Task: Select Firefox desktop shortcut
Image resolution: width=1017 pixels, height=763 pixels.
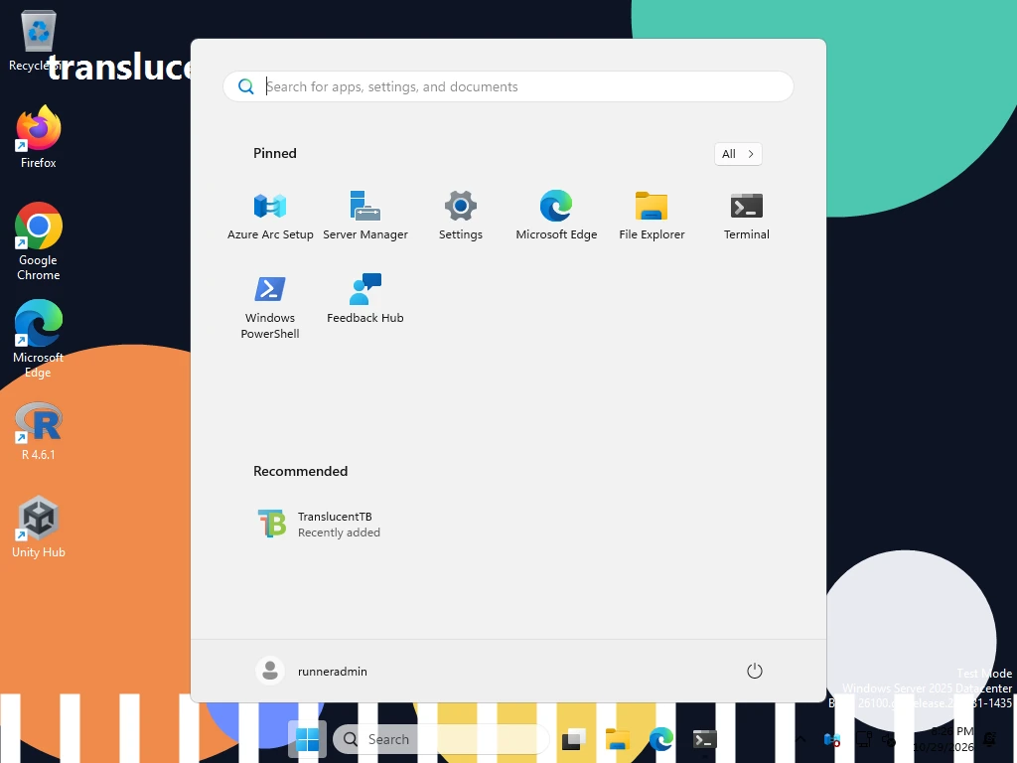Action: (39, 137)
